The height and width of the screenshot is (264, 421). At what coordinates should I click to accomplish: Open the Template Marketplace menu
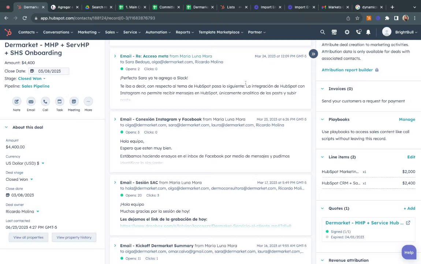tap(221, 32)
